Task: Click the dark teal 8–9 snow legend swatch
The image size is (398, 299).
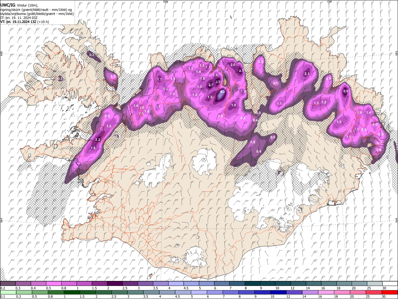Action: 252,283
